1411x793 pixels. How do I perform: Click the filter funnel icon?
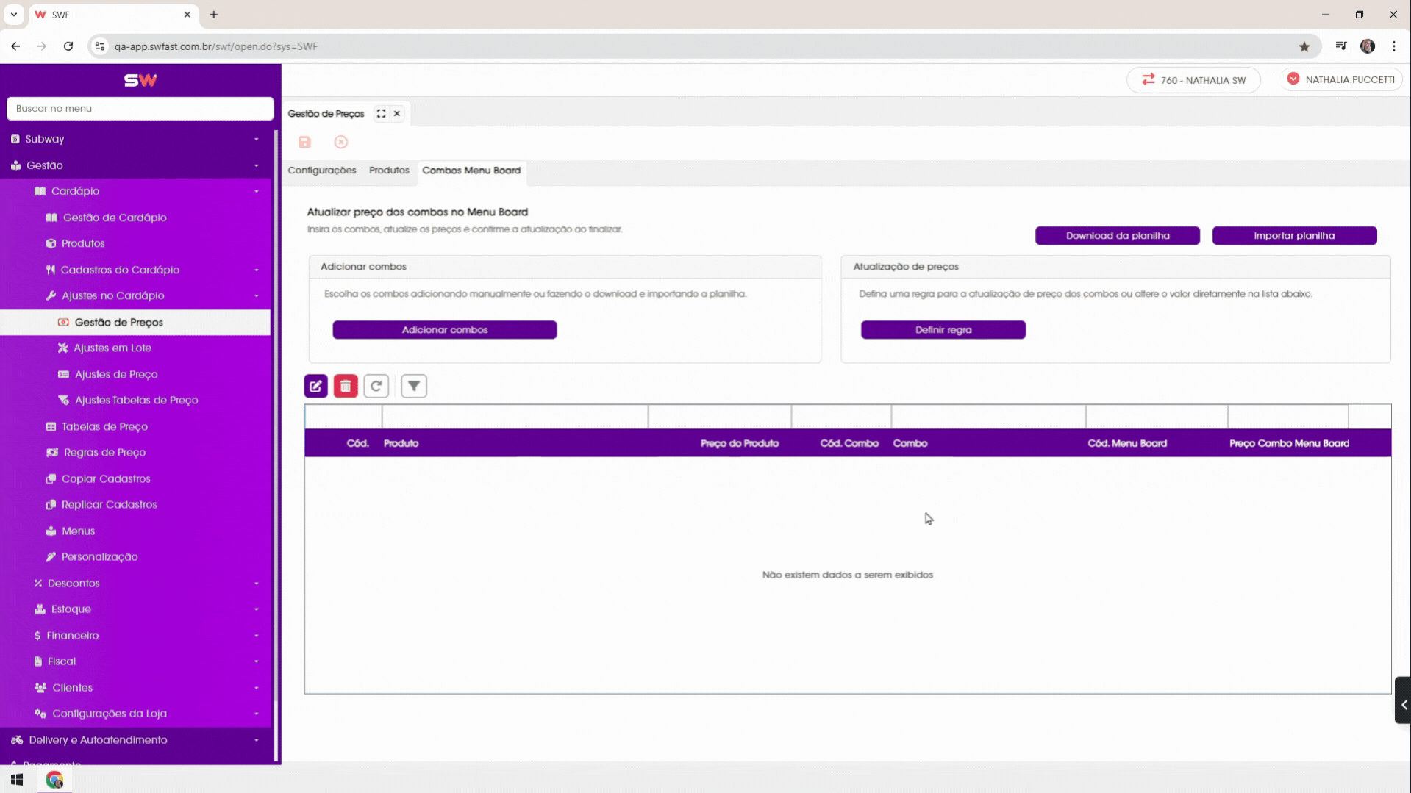(414, 386)
